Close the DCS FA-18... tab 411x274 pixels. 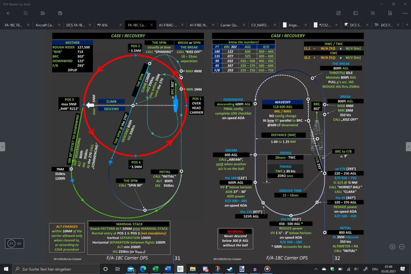[90, 25]
